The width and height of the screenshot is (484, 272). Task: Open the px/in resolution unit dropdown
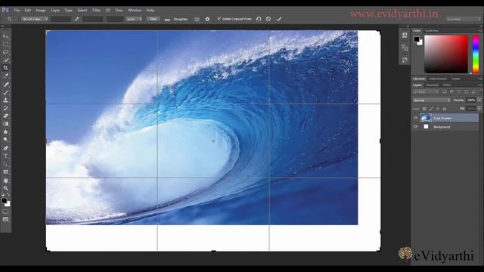pyautogui.click(x=135, y=19)
